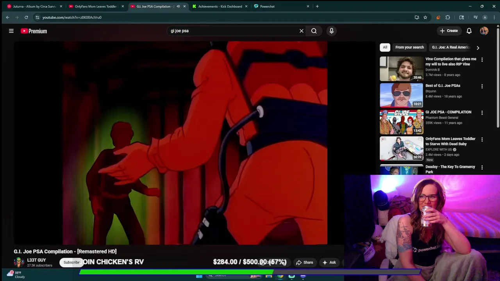Open the YouTube guide hamburger menu

[x=11, y=31]
